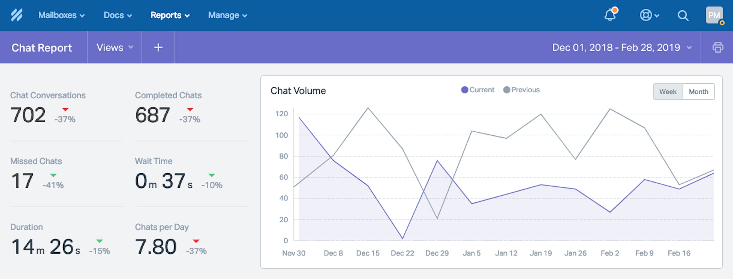733x279 pixels.
Task: Open the notifications bell icon
Action: pos(611,15)
